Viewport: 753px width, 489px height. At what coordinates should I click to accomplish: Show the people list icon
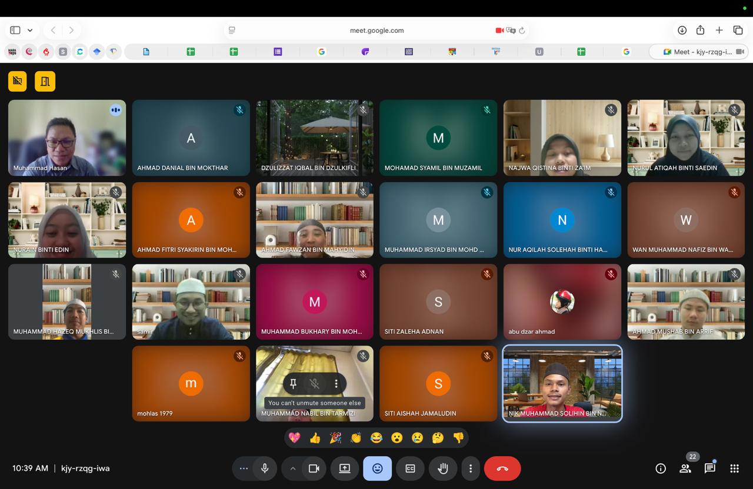tap(685, 468)
